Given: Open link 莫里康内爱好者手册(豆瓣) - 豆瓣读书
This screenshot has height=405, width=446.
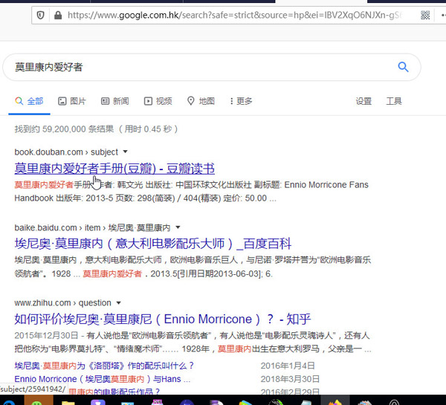Looking at the screenshot, I should pyautogui.click(x=114, y=169).
